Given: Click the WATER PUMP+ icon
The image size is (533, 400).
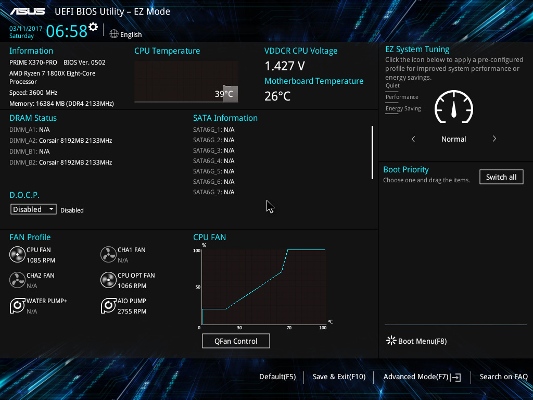Looking at the screenshot, I should (17, 305).
